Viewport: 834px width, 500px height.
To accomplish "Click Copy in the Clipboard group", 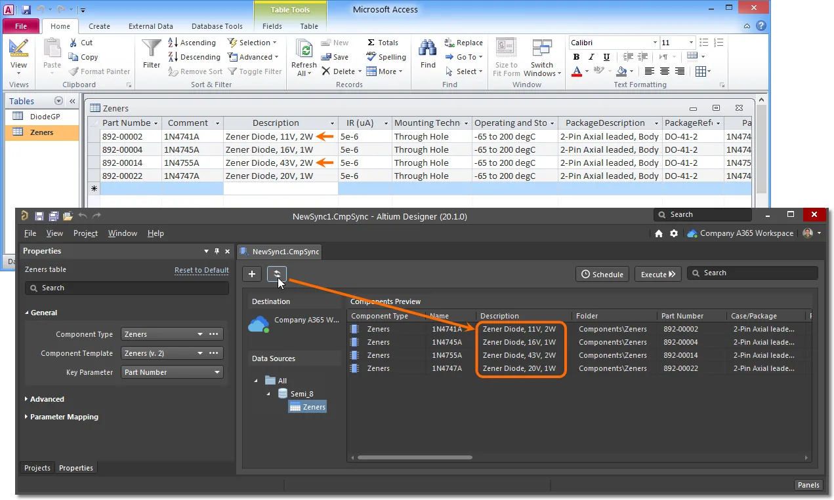I will pos(83,57).
